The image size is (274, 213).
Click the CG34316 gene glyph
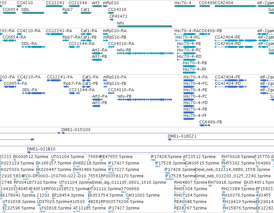(111, 13)
